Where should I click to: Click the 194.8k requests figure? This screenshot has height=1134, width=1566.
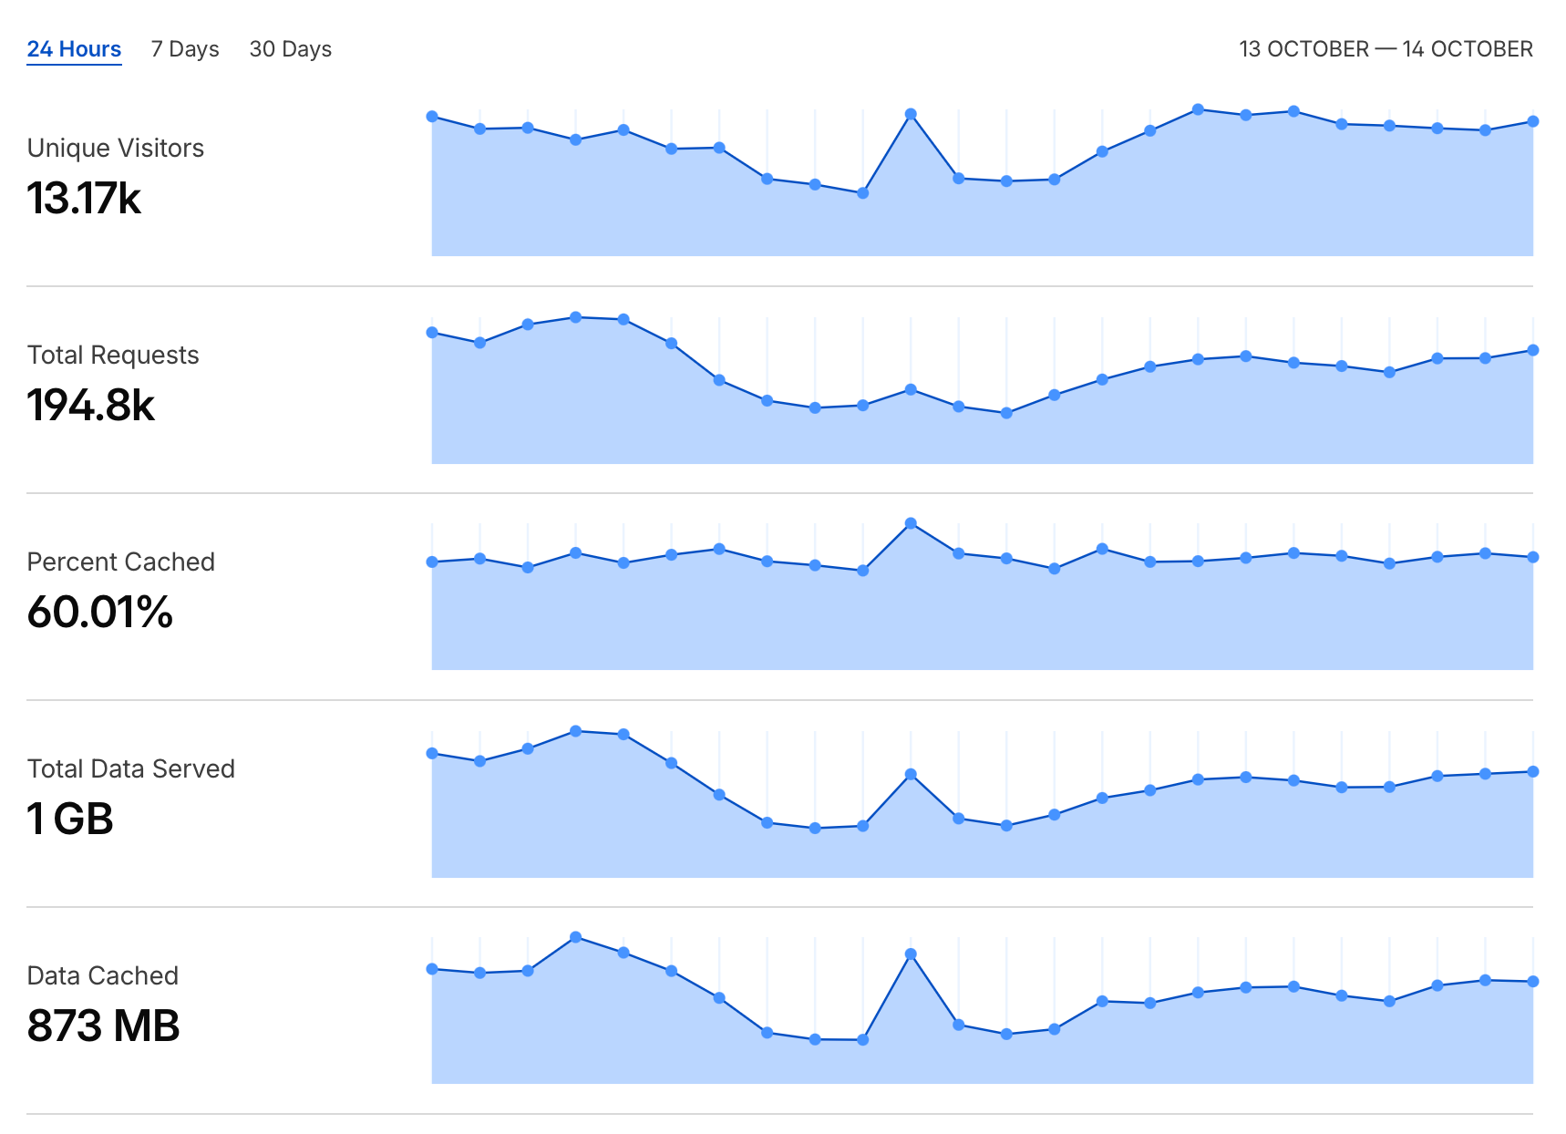point(91,405)
